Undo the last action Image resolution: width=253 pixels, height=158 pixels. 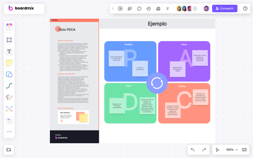pos(193,150)
